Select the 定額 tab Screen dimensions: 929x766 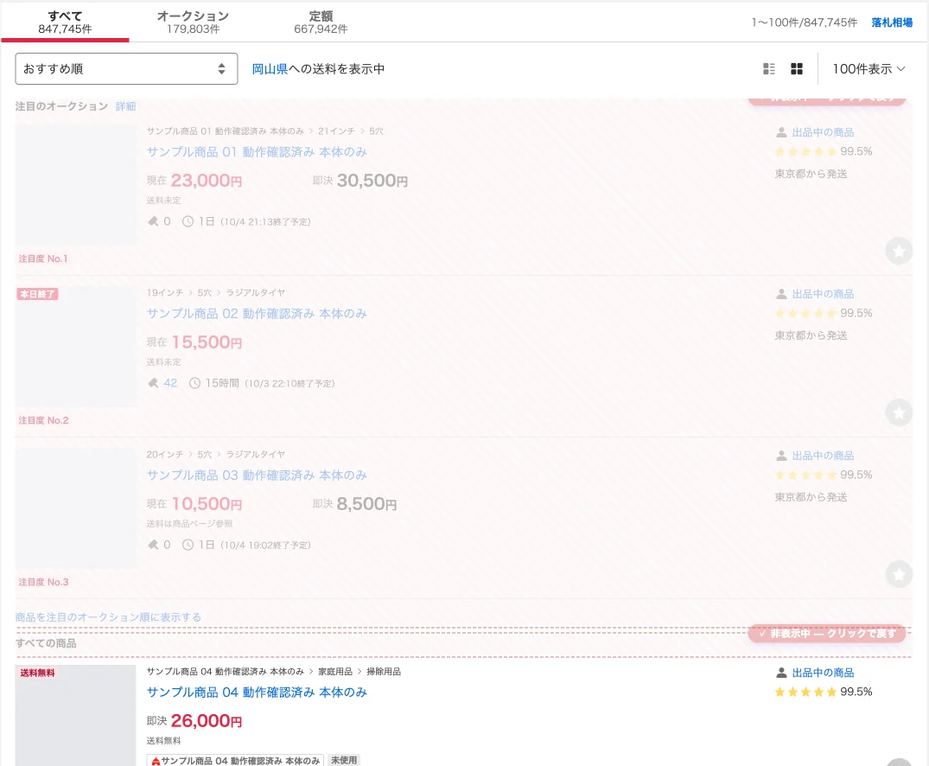[321, 22]
